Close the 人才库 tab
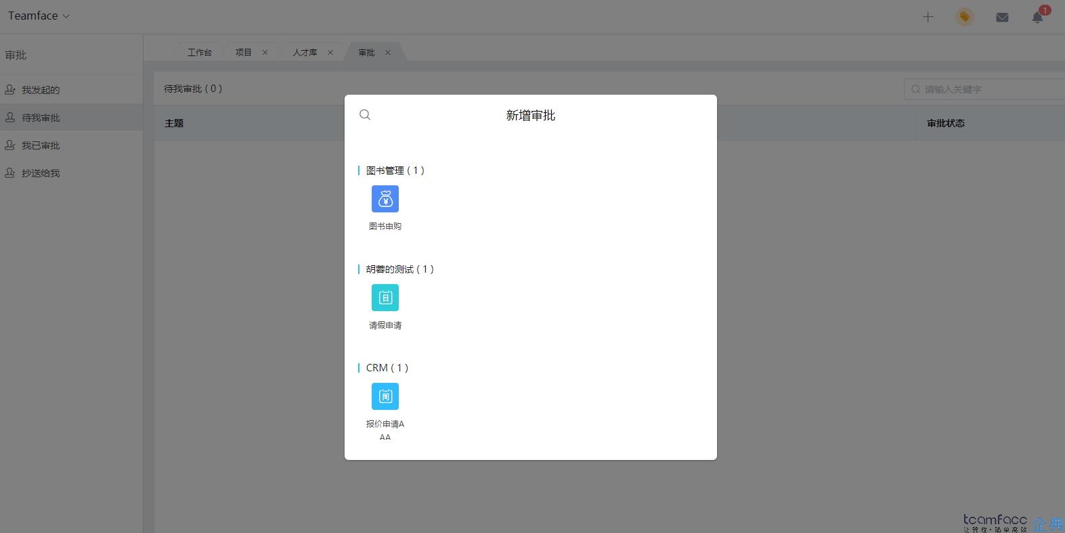This screenshot has height=533, width=1065. (330, 52)
